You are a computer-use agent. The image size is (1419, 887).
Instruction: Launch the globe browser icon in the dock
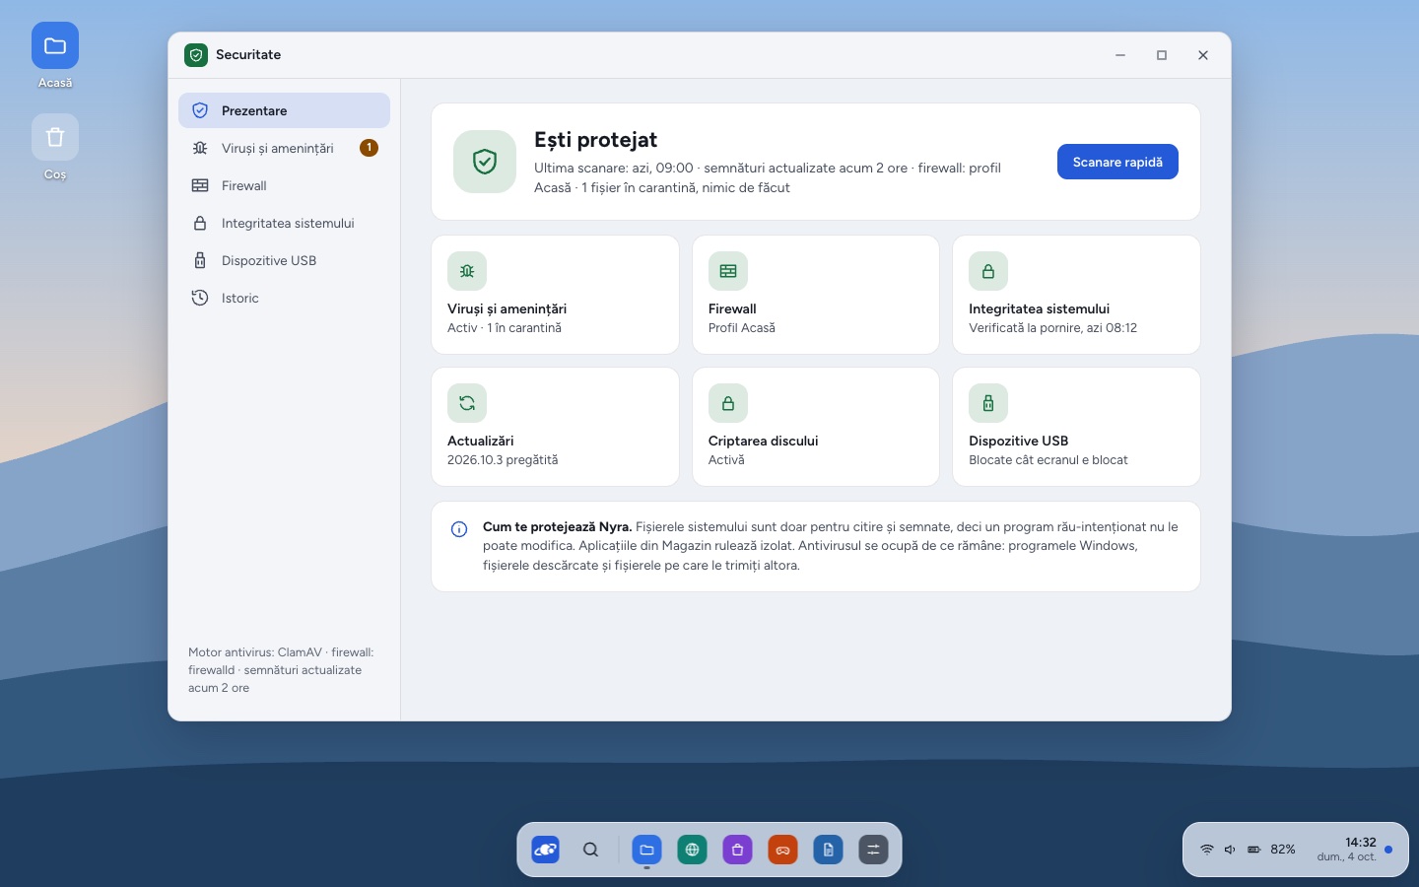coord(692,850)
